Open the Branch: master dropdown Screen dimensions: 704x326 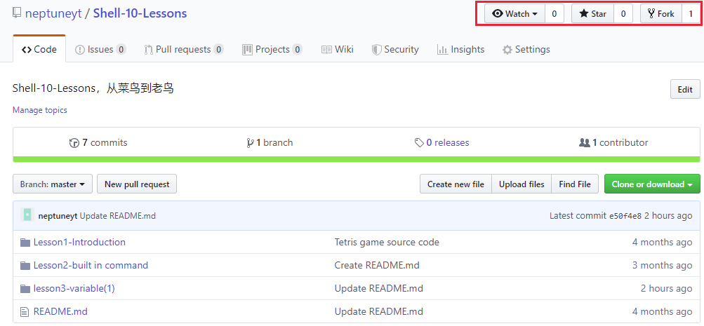click(x=53, y=184)
